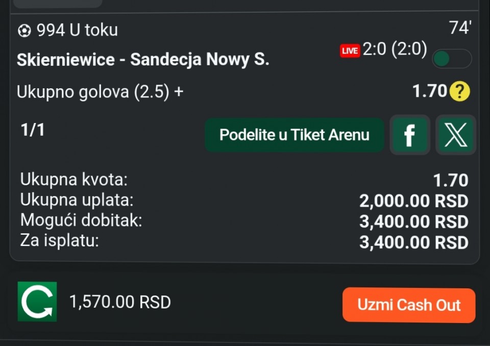
Task: Click the green Cash Out refresh icon
Action: [37, 302]
